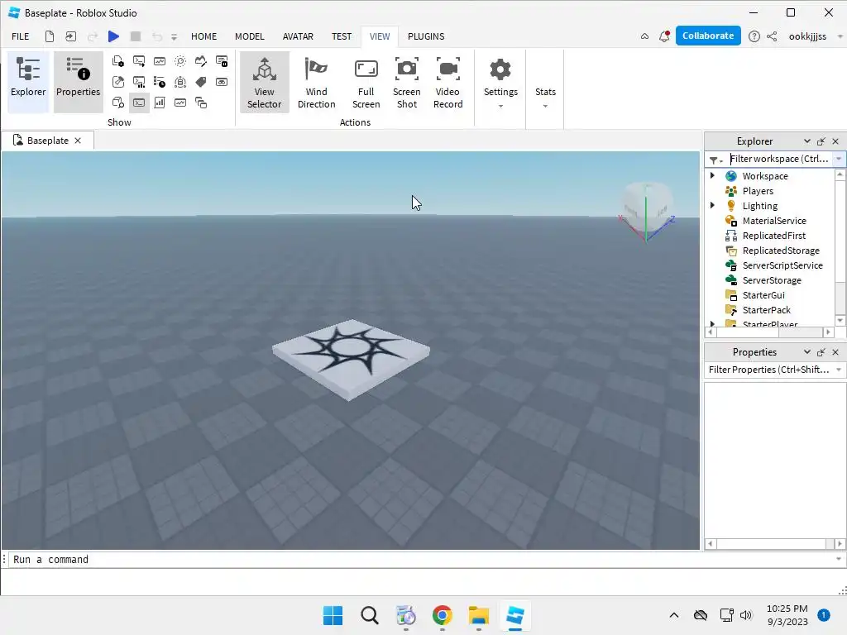The image size is (847, 635).
Task: Open the Breakpoints window icon with pause badge
Action: click(x=222, y=61)
